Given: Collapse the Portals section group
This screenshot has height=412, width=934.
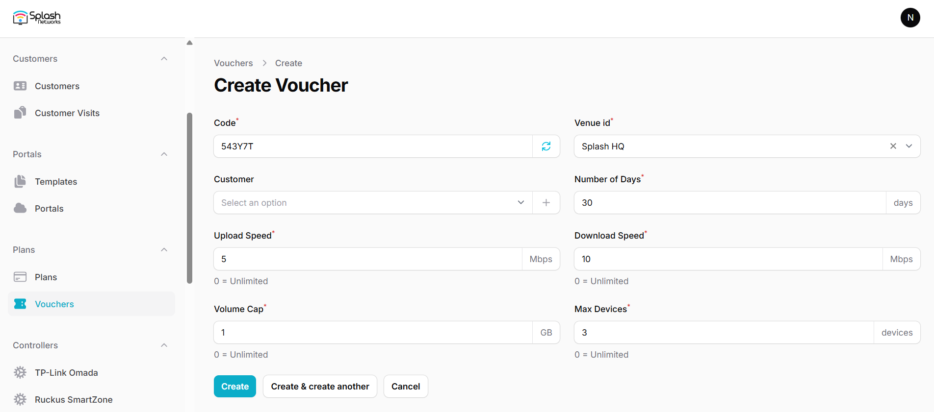Looking at the screenshot, I should coord(164,154).
